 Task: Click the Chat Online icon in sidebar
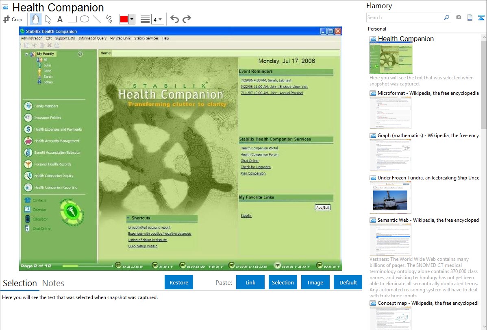point(27,229)
